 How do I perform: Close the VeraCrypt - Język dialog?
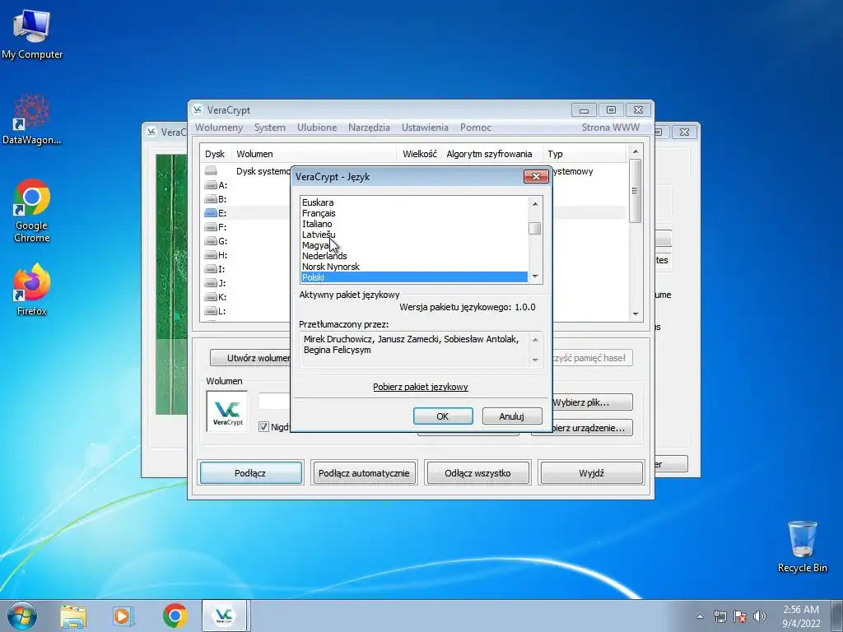pos(536,176)
